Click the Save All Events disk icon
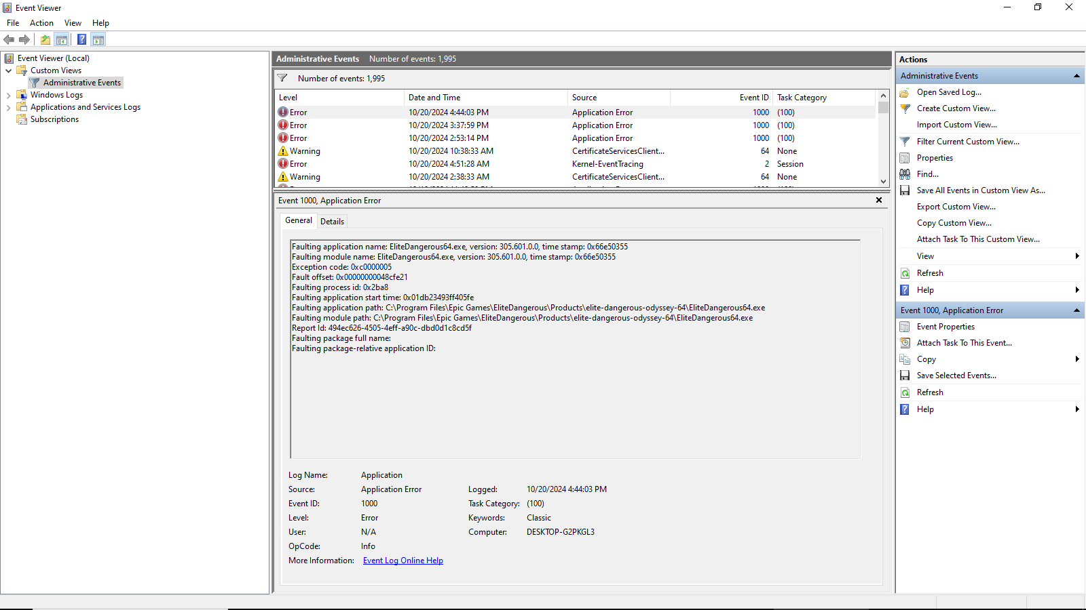This screenshot has height=610, width=1086. (x=905, y=190)
